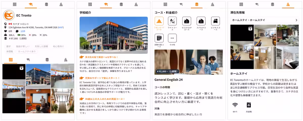303x121 pixels.
Task: Expand the ホームステイ・ホームステイ selector
Action: [x=265, y=20]
